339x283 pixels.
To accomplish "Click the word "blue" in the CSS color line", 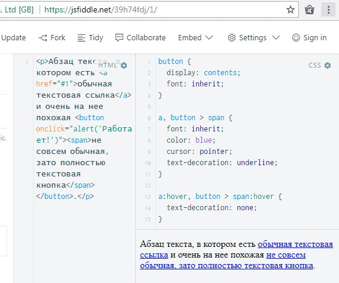I will tap(203, 140).
